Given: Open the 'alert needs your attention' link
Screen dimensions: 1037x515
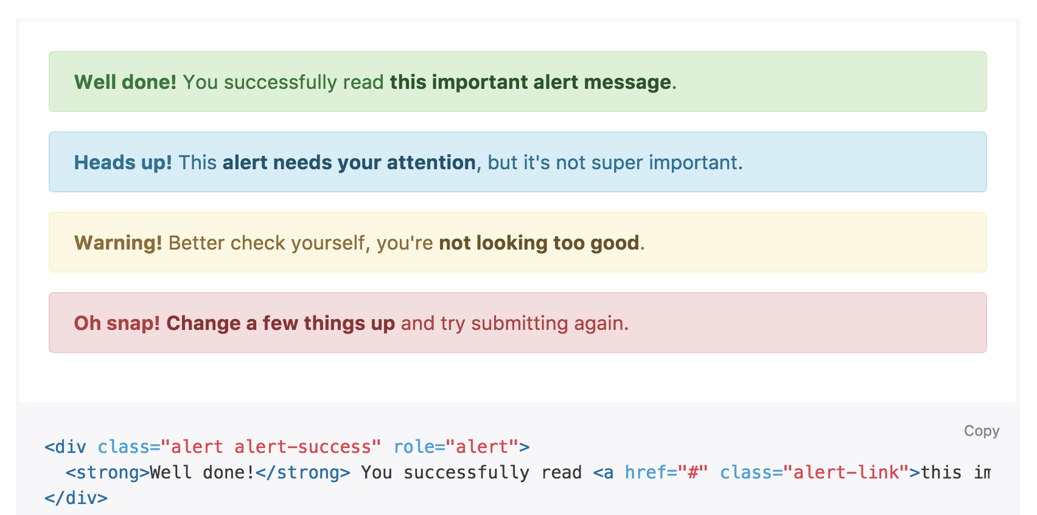Looking at the screenshot, I should tap(349, 163).
